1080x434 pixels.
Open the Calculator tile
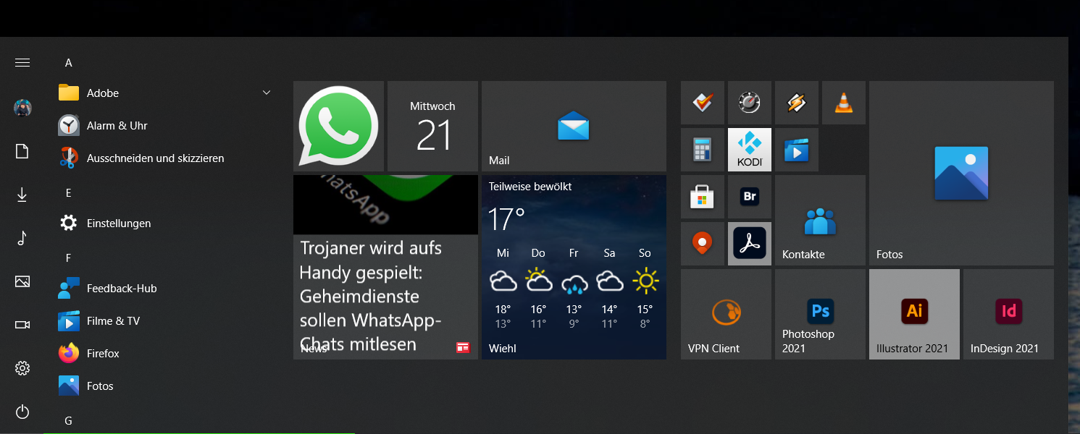(703, 150)
